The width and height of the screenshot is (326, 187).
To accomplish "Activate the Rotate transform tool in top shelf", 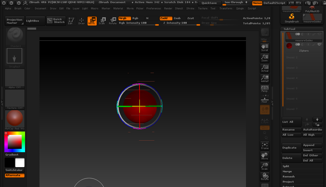I will (113, 21).
